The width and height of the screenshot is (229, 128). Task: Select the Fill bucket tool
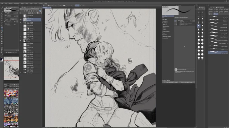click(2, 41)
